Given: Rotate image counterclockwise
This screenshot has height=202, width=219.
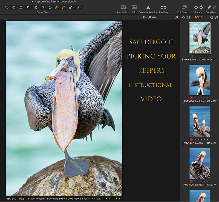Looking at the screenshot, I should point(196,7).
